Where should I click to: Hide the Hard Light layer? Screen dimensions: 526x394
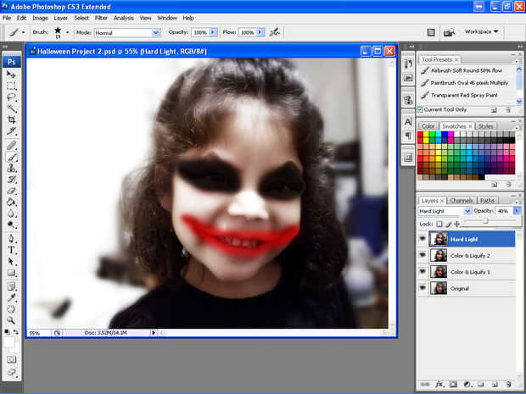point(422,239)
